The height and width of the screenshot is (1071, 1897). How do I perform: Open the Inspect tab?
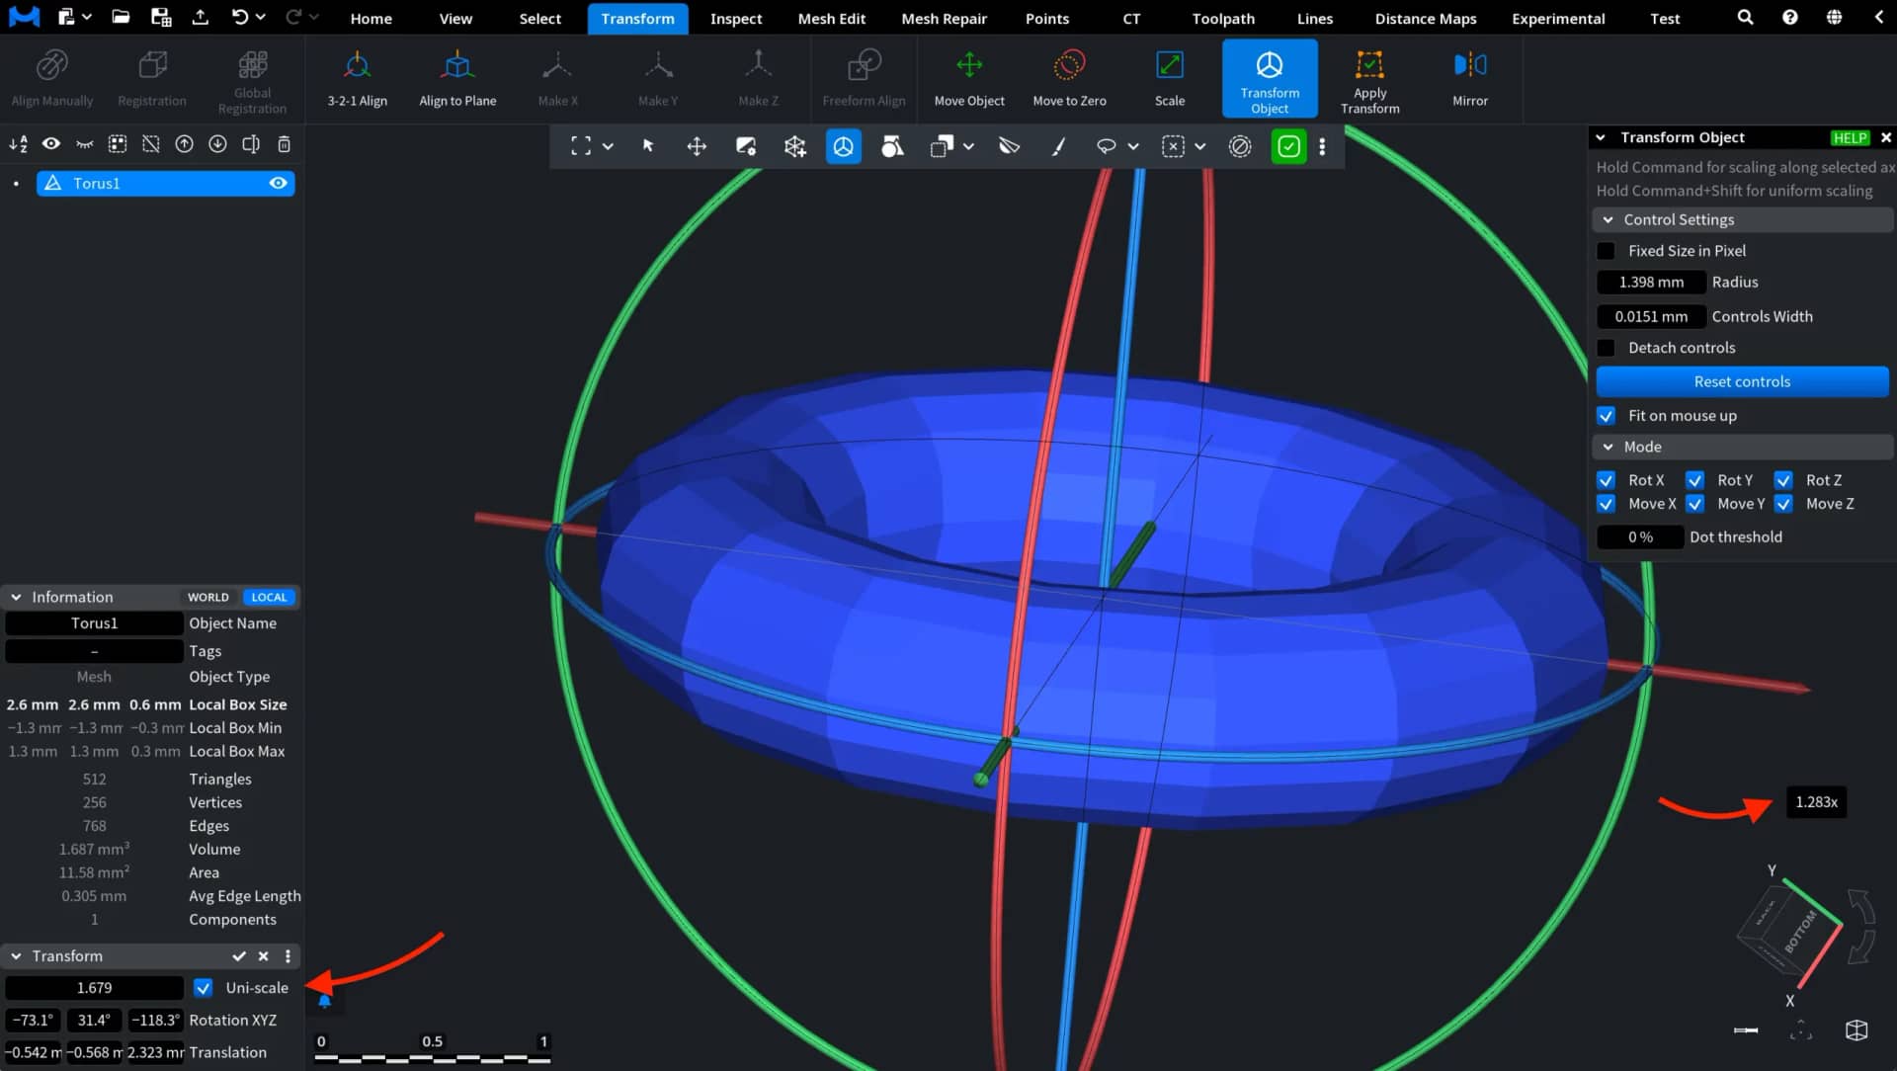(736, 18)
